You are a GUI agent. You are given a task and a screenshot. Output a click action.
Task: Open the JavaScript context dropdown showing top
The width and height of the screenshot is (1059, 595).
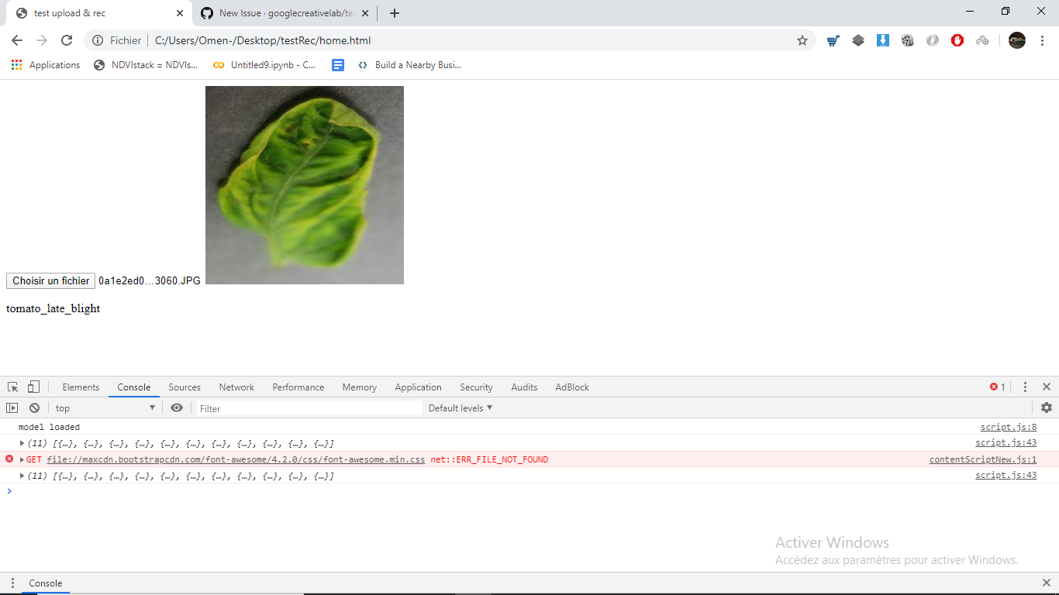coord(105,408)
